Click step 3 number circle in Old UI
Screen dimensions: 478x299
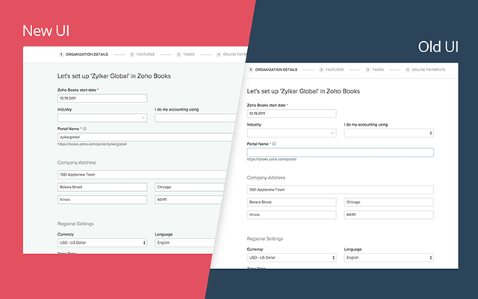pos(368,70)
